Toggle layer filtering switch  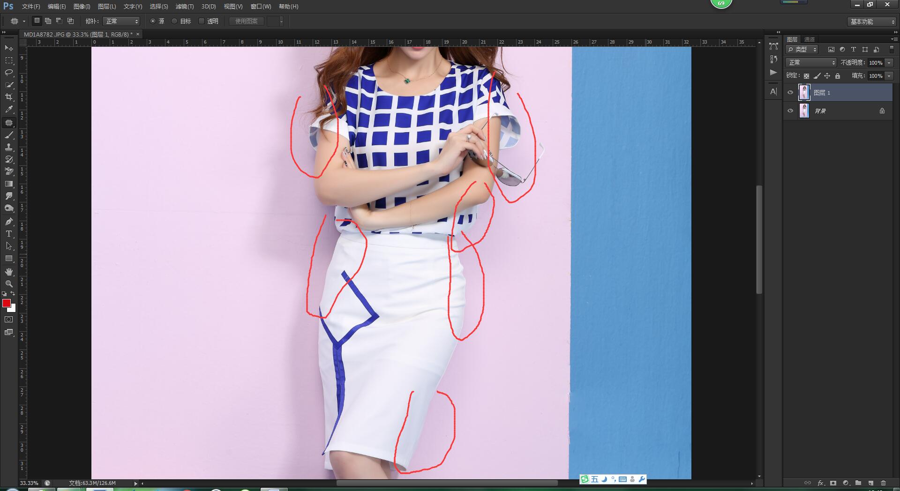pyautogui.click(x=892, y=49)
